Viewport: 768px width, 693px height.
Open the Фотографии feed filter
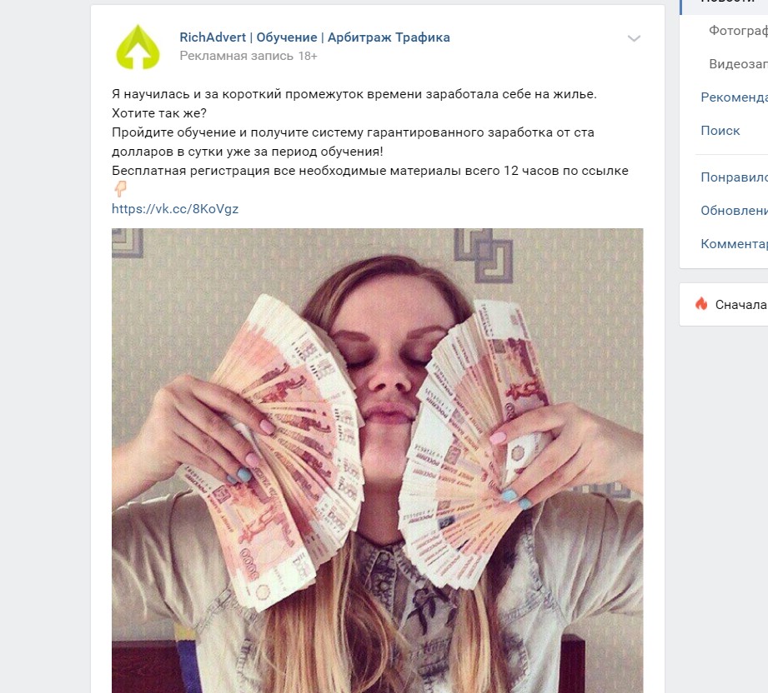click(738, 31)
